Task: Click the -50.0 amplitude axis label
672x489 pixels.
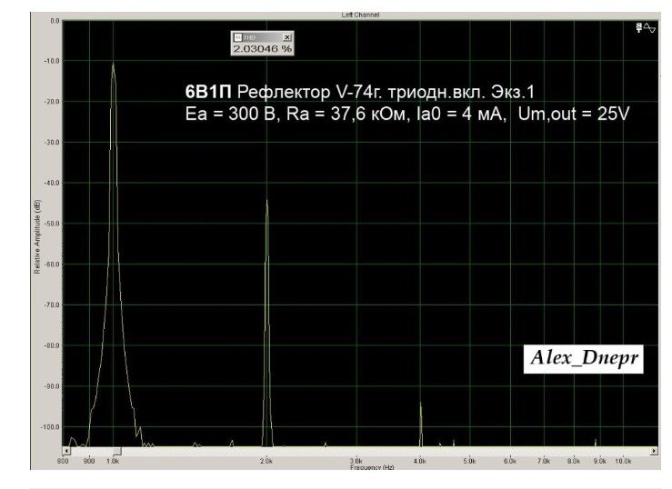Action: tap(52, 224)
